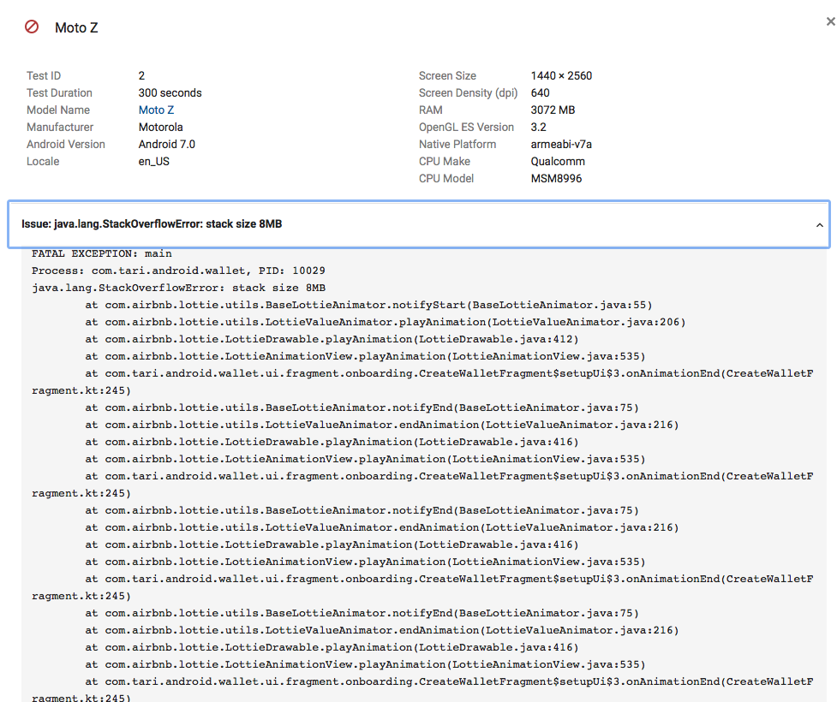Click the OpenGL ES Version label
Image resolution: width=837 pixels, height=702 pixels.
pos(466,127)
